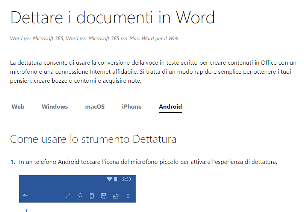Click the 12:30 clock text
This screenshot has width=304, height=212.
[x=125, y=179]
